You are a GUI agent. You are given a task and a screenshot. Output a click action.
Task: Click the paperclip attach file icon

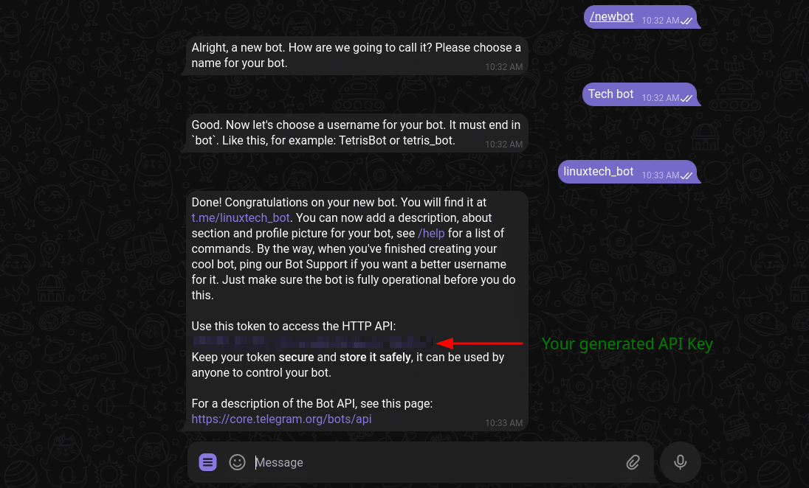click(633, 462)
